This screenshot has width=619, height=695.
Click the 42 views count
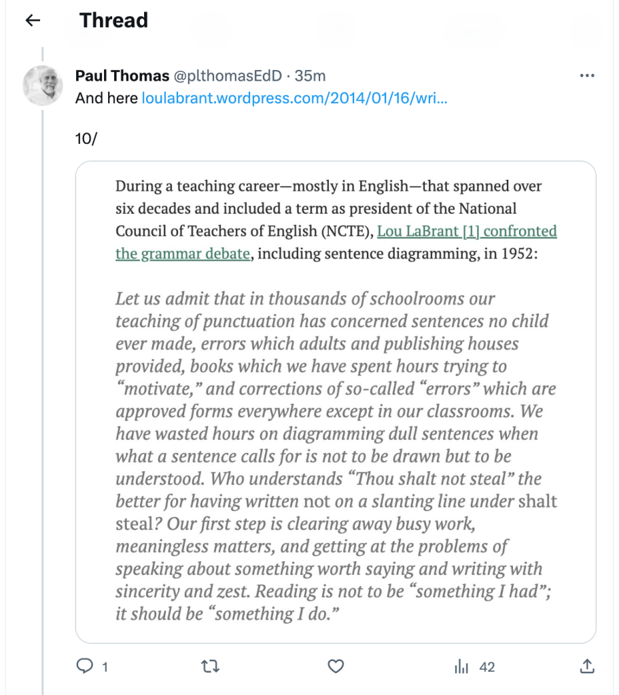tap(487, 668)
